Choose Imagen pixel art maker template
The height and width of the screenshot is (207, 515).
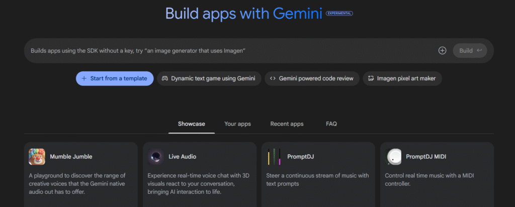[402, 79]
